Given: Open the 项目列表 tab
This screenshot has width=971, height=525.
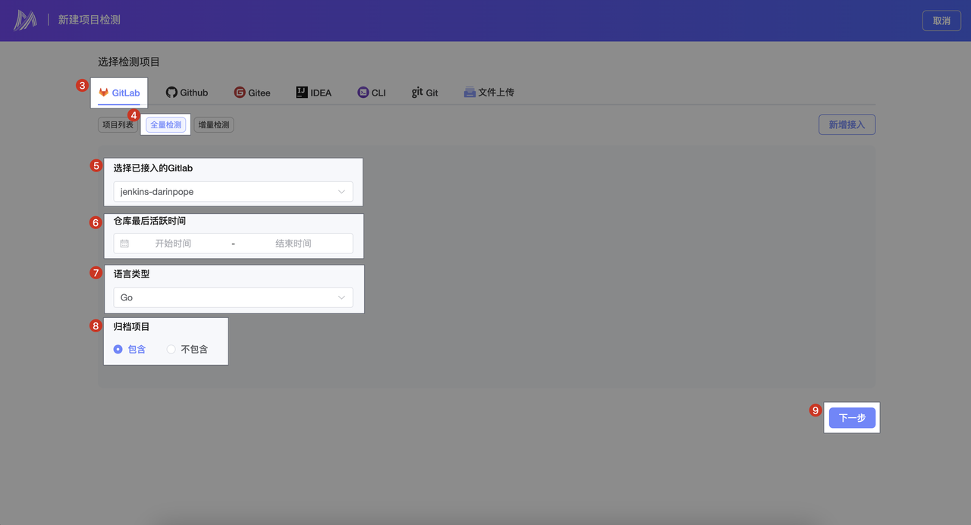Looking at the screenshot, I should coord(118,125).
